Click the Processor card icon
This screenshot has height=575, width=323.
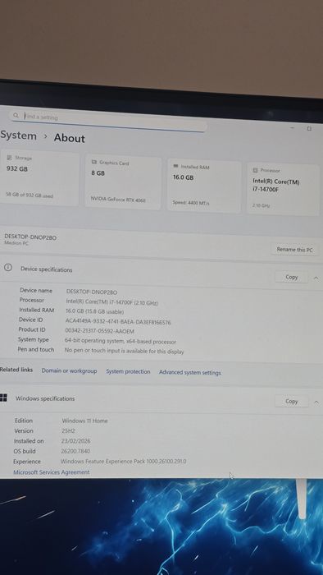pyautogui.click(x=255, y=170)
